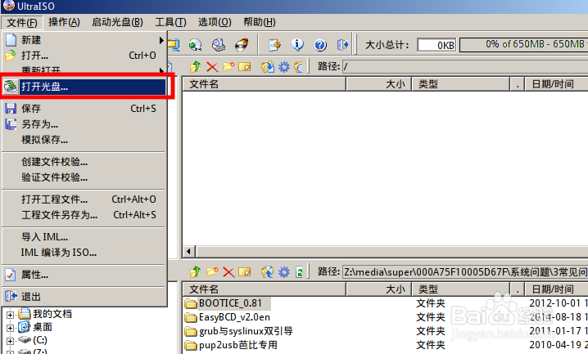
Task: Expand the 新建 submenu arrow
Action: coord(161,40)
